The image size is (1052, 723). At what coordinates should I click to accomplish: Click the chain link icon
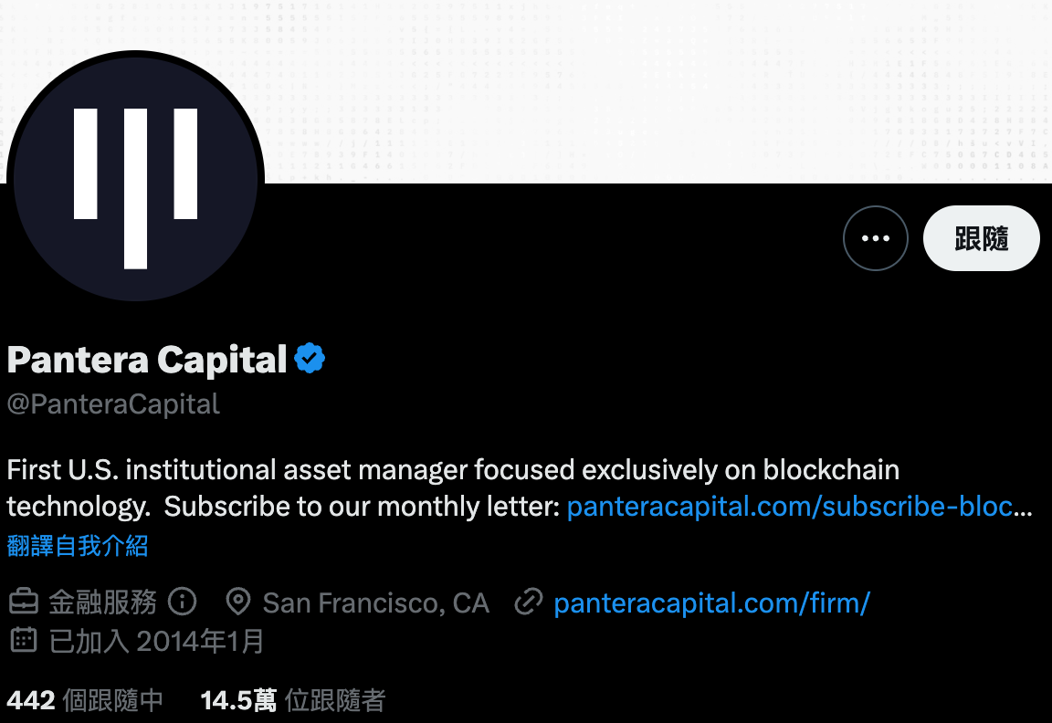pos(529,602)
